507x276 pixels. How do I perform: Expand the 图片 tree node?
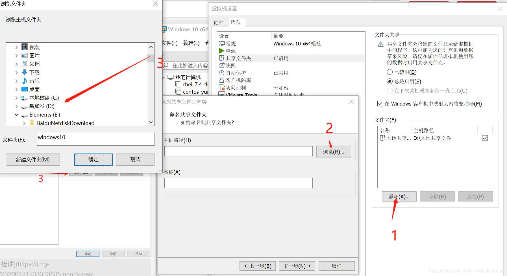click(16, 56)
